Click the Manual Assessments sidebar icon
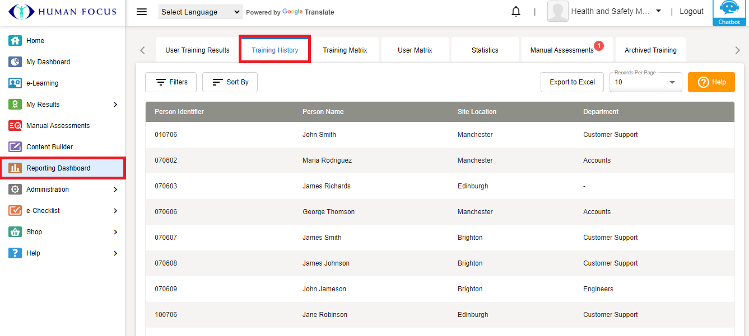This screenshot has height=336, width=749. pos(15,126)
